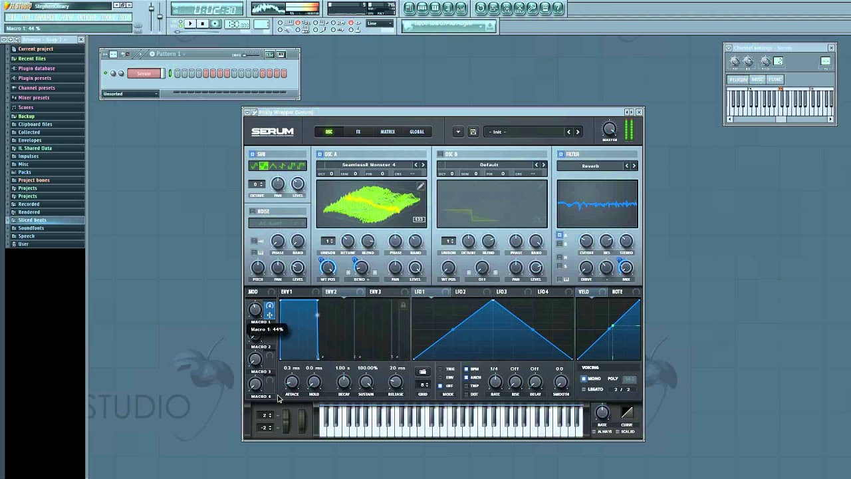Enable the portamento ALWAYS checkbox

point(594,432)
